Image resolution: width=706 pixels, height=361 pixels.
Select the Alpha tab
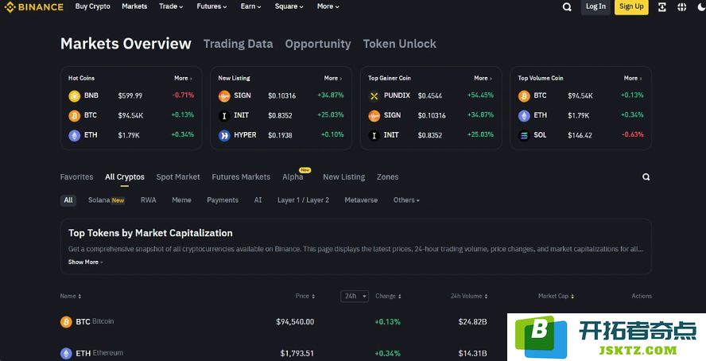point(293,177)
